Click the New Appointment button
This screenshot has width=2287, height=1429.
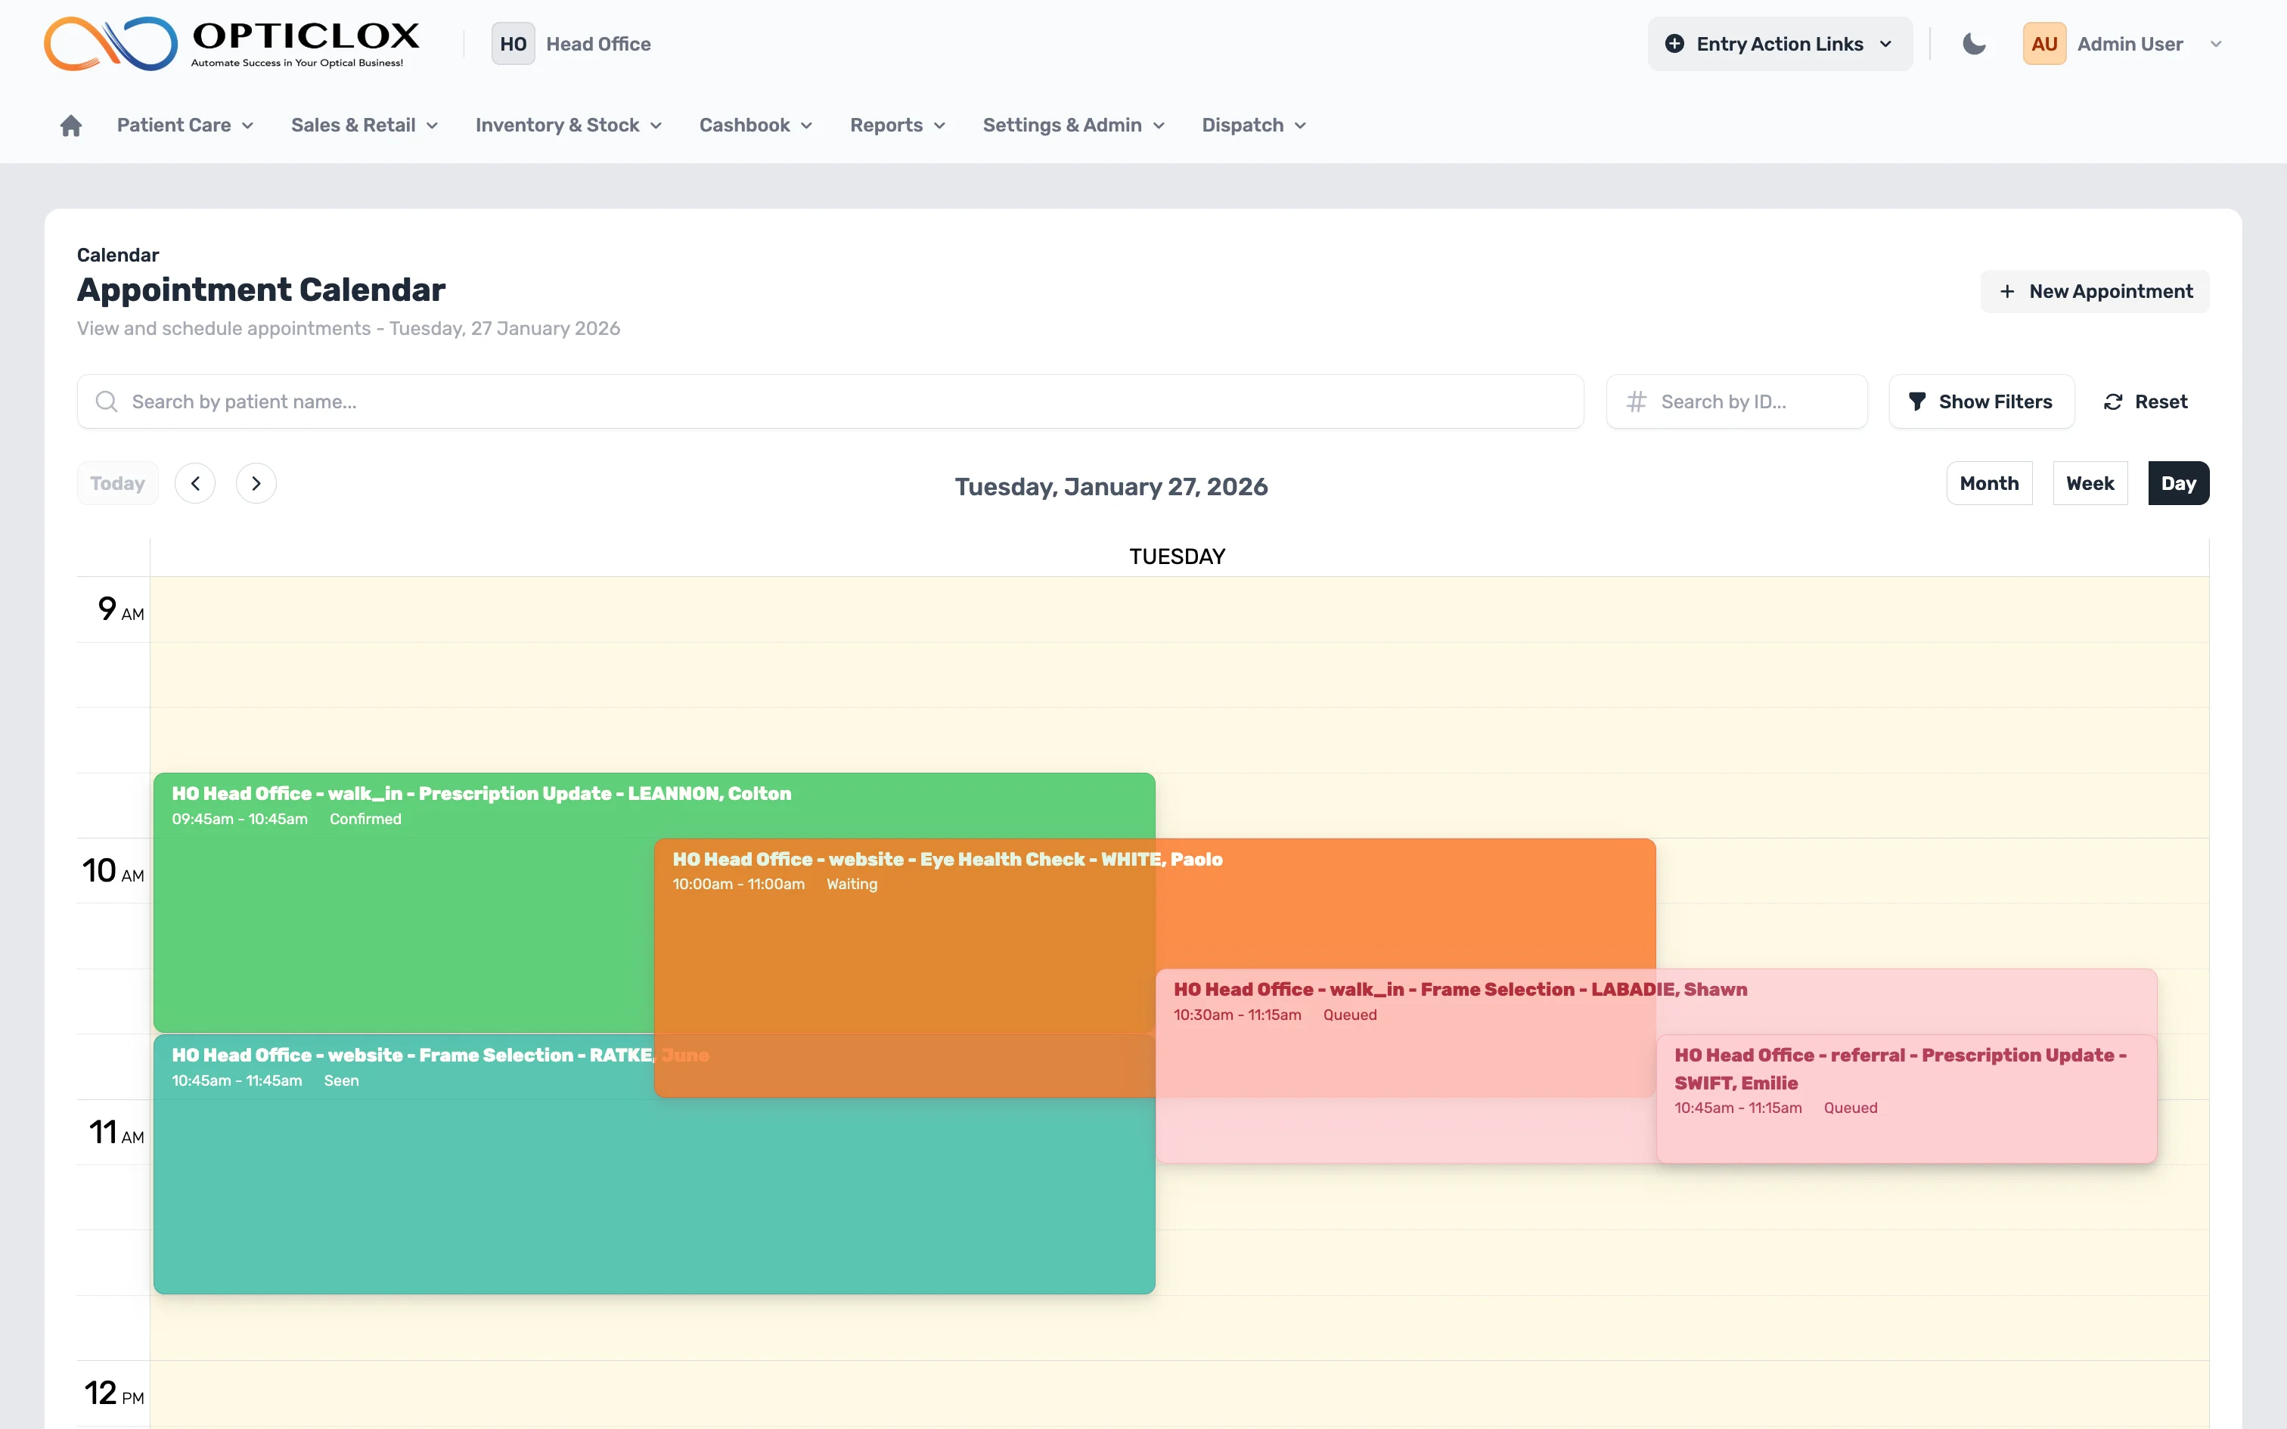pos(2093,291)
